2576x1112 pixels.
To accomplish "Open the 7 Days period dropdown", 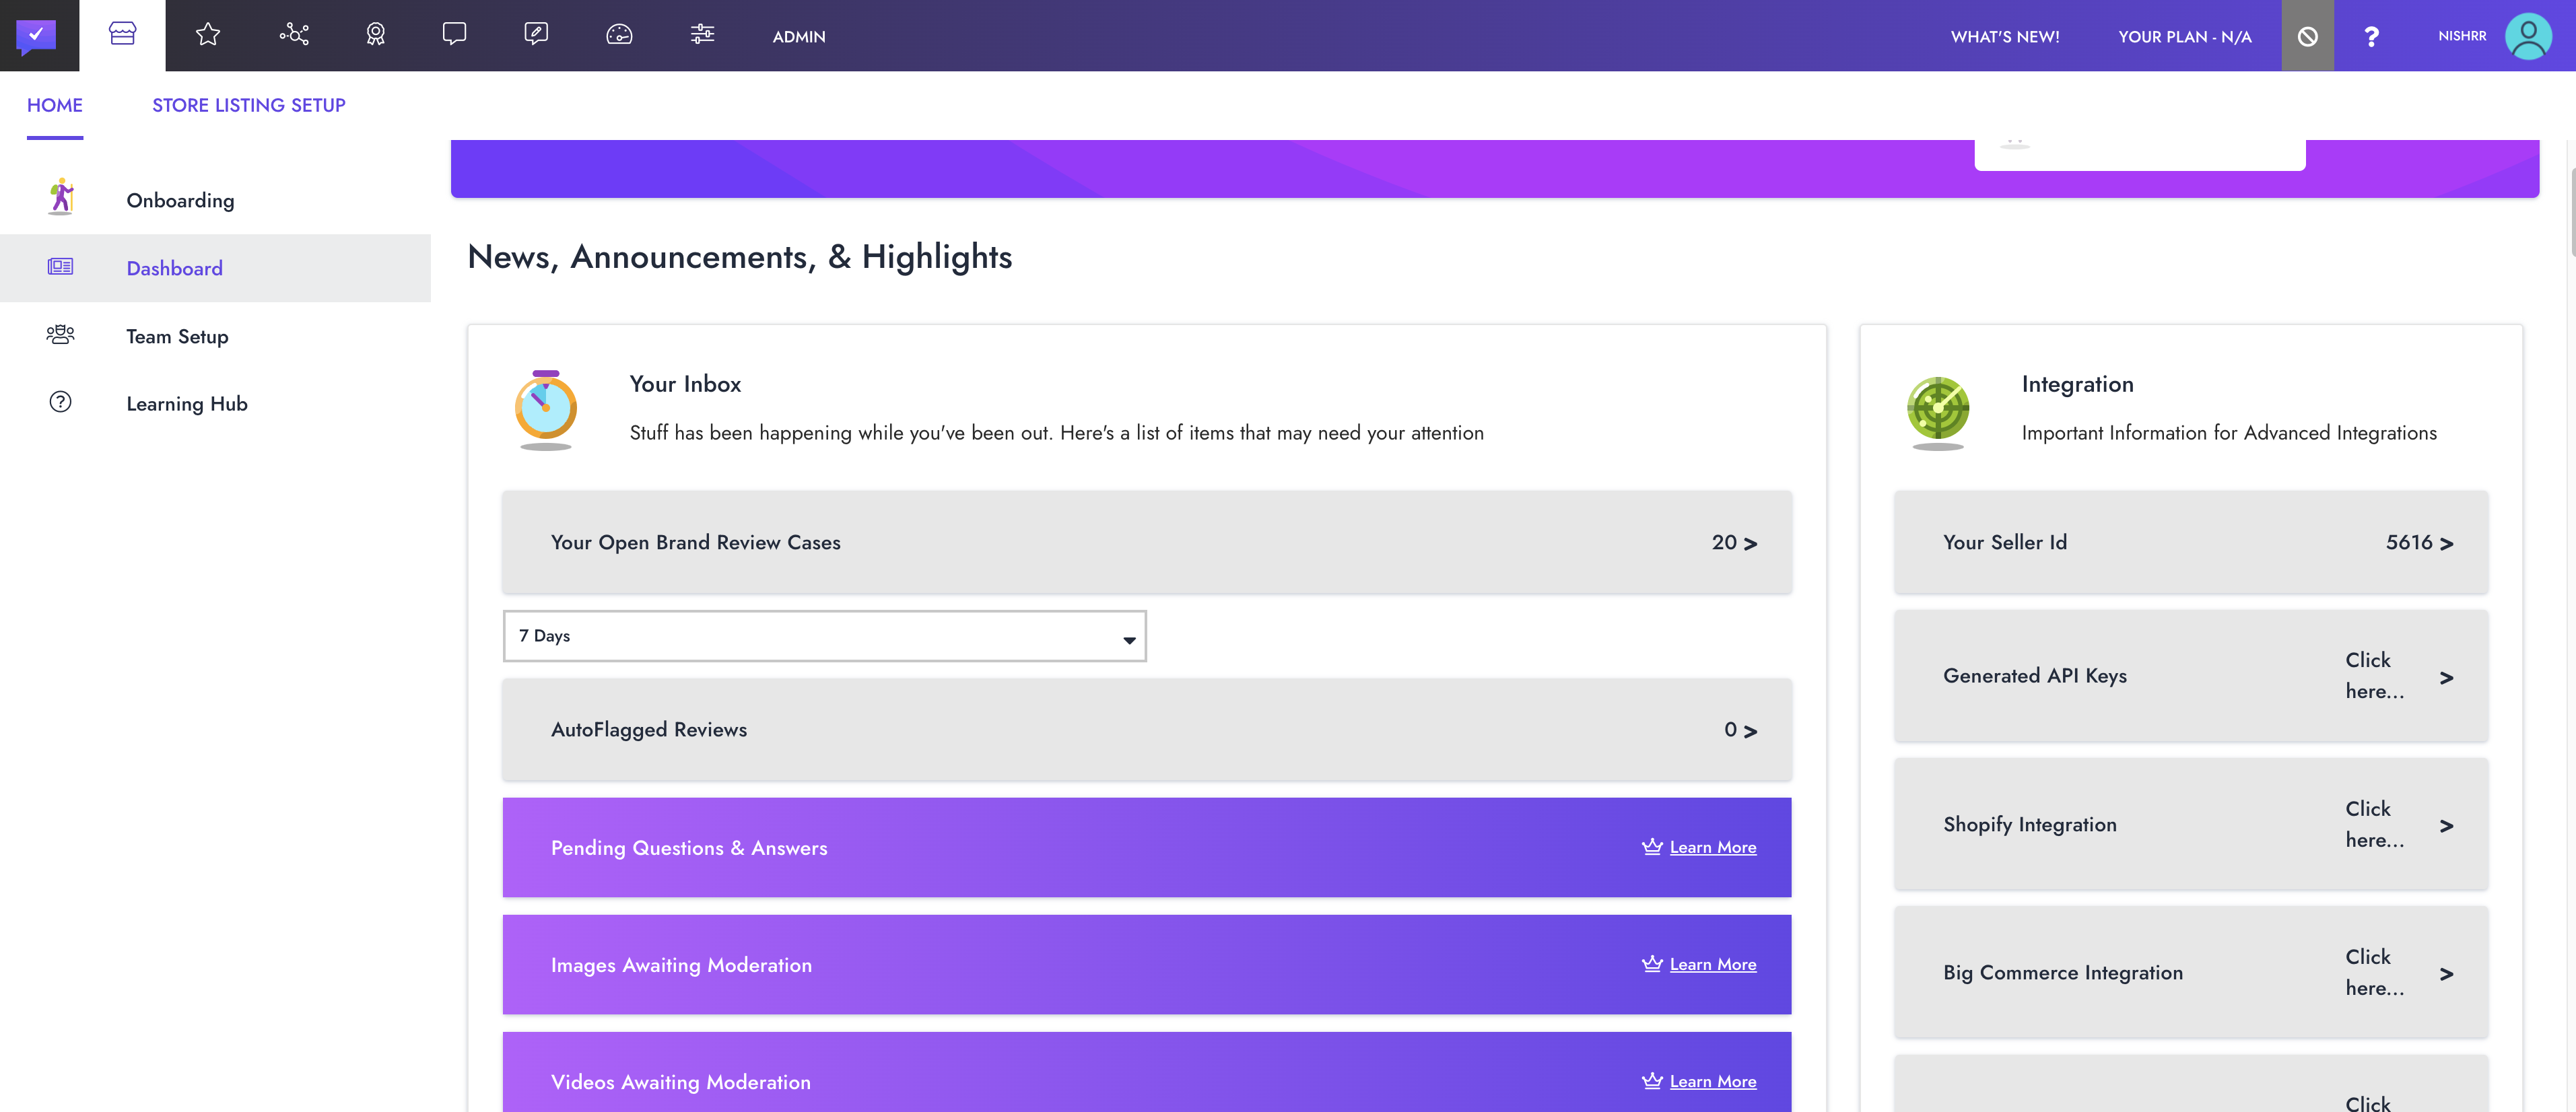I will click(824, 636).
